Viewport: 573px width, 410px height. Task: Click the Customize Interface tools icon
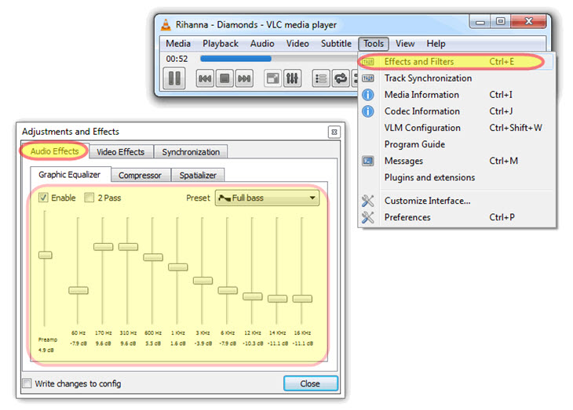[367, 201]
